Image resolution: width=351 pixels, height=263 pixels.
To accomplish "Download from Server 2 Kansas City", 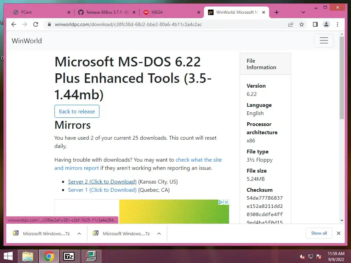I will pos(102,181).
